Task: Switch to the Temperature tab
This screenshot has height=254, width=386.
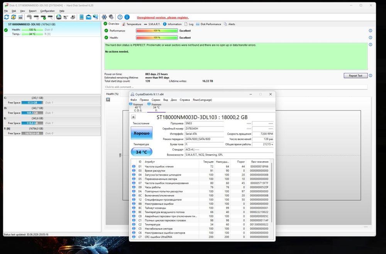Action: coord(132,24)
